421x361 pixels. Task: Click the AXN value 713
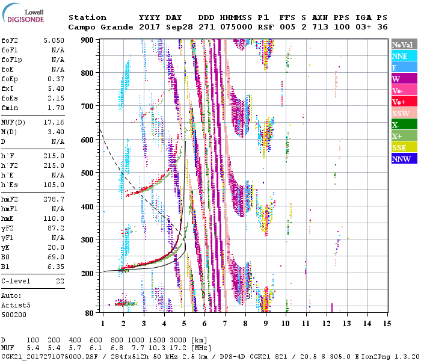pos(320,27)
